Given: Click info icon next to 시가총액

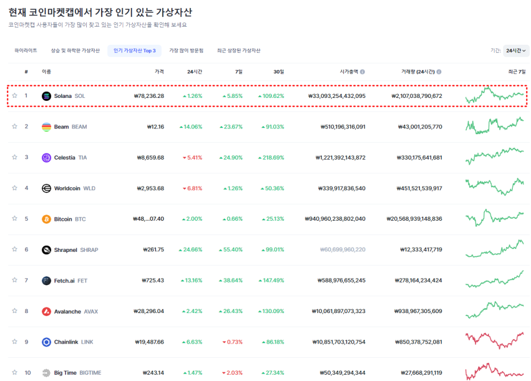Looking at the screenshot, I should [x=363, y=72].
